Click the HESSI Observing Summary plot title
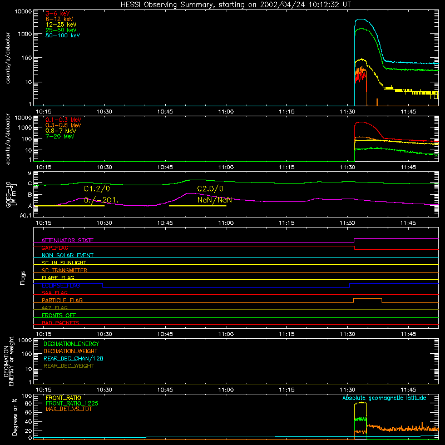 (236, 5)
